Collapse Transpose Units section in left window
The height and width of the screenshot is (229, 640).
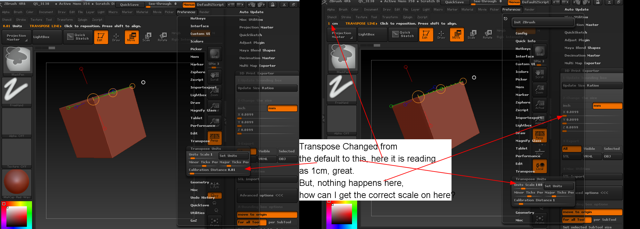pos(206,149)
